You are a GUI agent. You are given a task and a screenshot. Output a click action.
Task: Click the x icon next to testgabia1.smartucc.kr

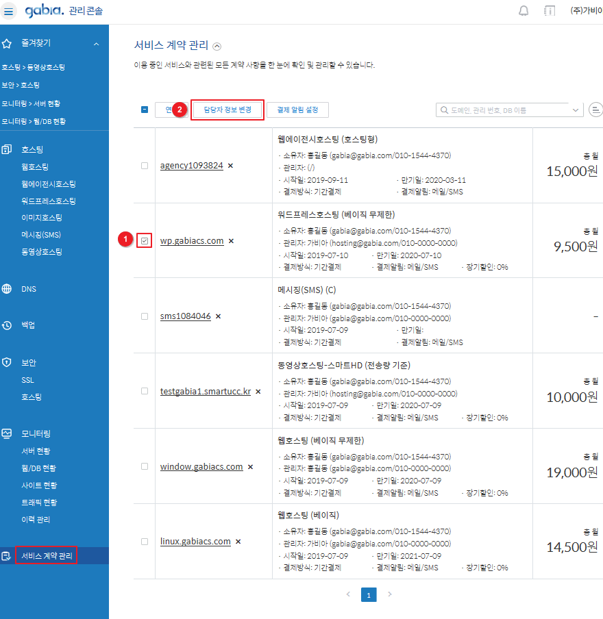(x=258, y=392)
